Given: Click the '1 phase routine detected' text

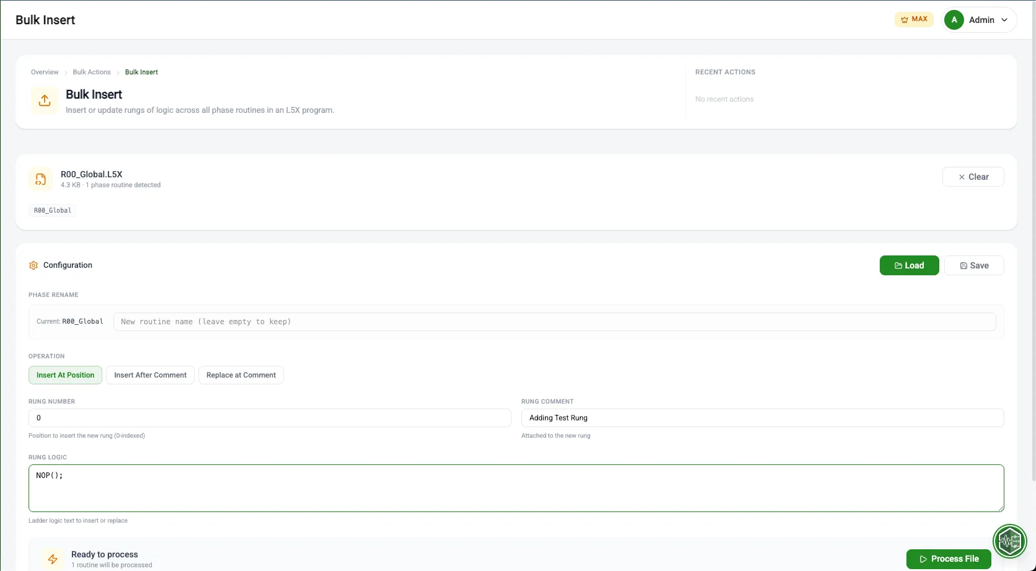Looking at the screenshot, I should click(123, 185).
